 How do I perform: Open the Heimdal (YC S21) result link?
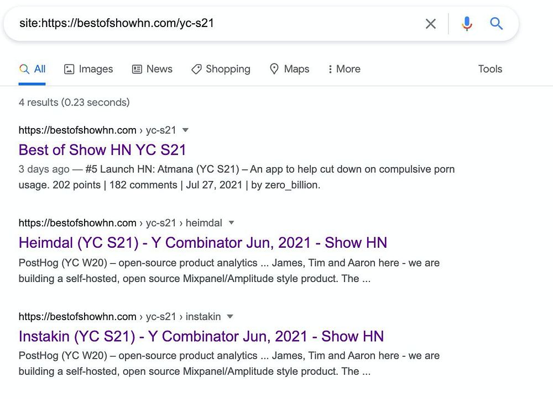coord(203,243)
